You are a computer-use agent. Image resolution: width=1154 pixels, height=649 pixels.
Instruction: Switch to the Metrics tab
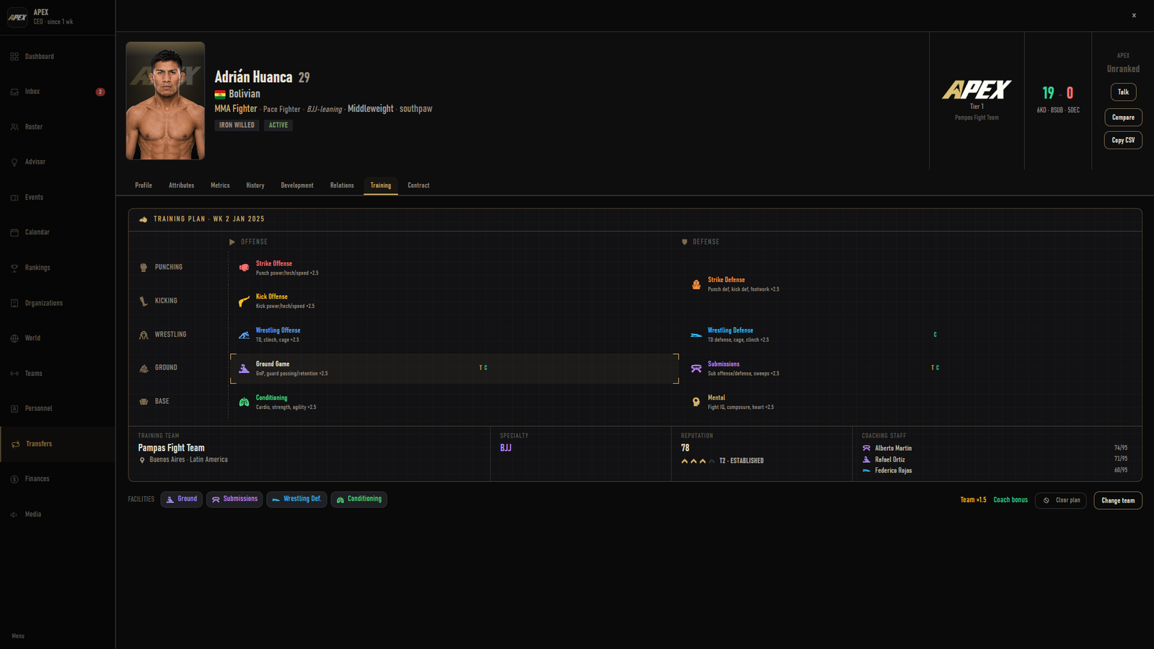220,185
